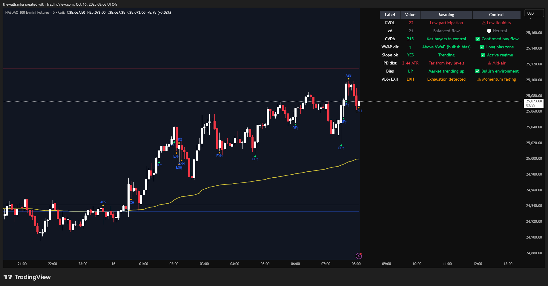Click the warning icon beside Mid-air
Screen dimensions: 548x286
[489, 63]
